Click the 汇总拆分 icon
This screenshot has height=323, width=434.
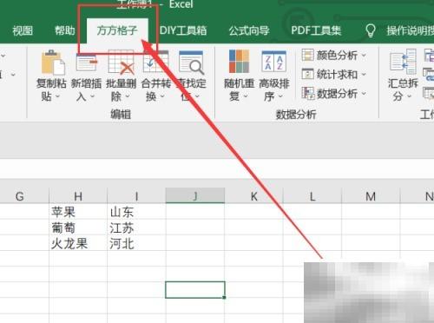coord(403,62)
